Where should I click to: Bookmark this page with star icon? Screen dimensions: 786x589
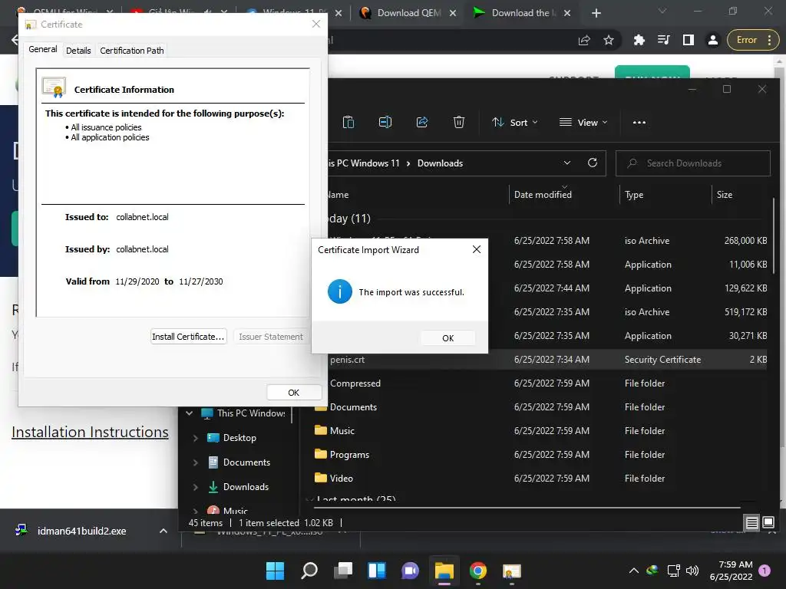click(x=609, y=40)
